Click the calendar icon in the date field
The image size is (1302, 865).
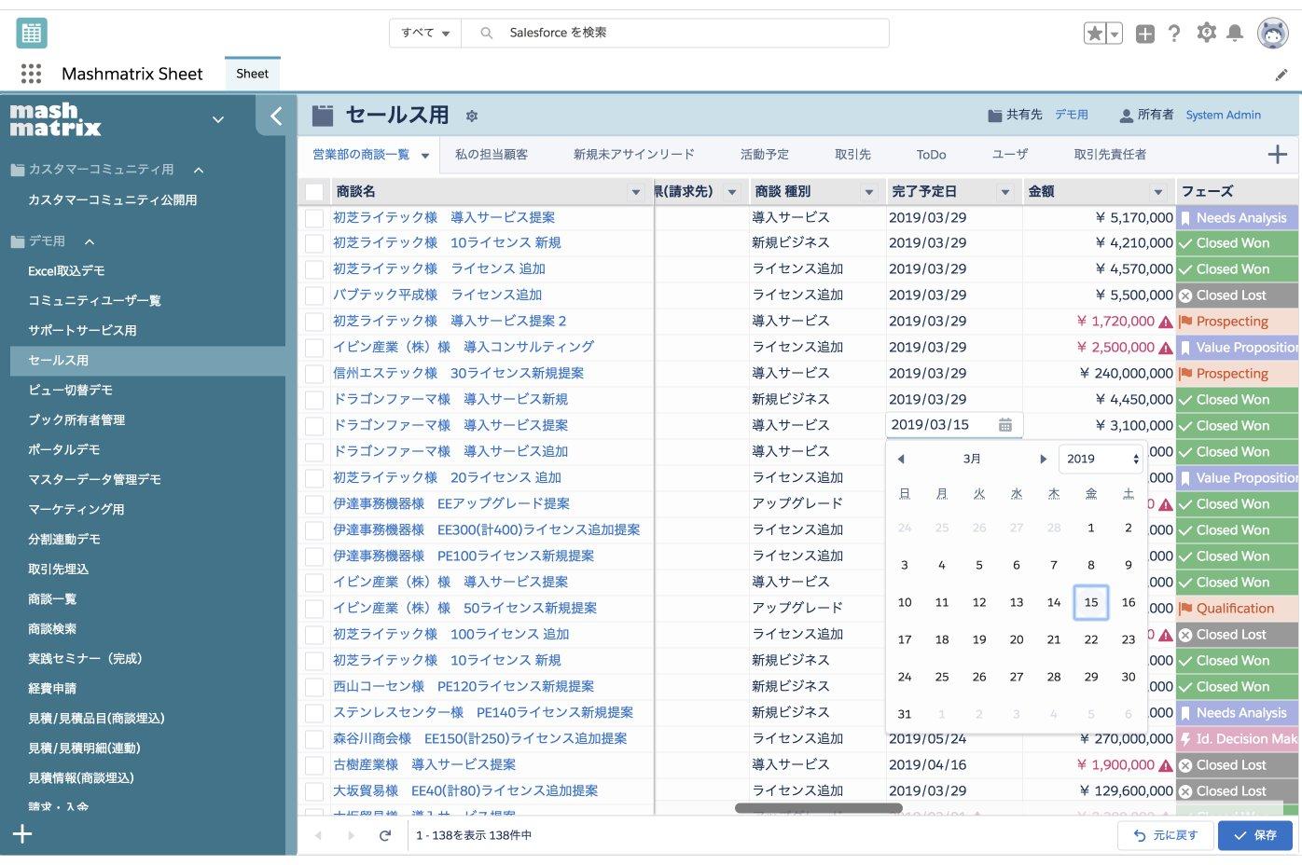click(1005, 425)
